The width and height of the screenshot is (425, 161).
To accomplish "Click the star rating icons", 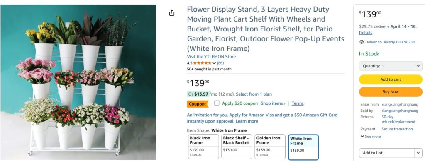I will coord(202,63).
